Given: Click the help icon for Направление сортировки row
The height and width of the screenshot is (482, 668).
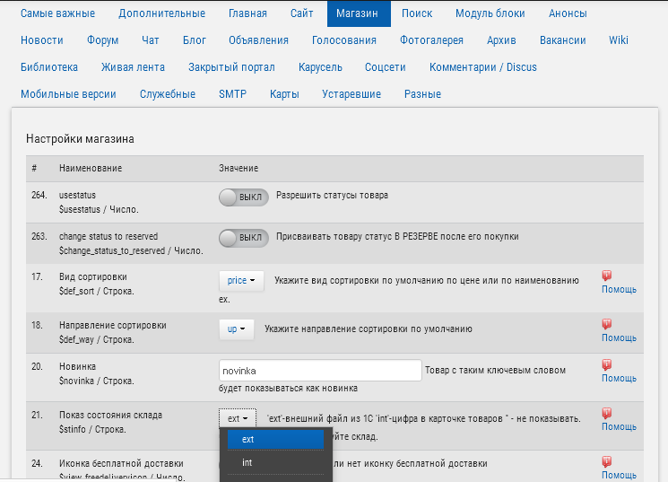Looking at the screenshot, I should pyautogui.click(x=607, y=325).
